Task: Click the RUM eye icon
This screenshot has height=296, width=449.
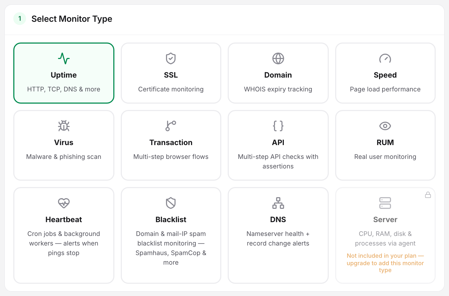Action: 385,126
